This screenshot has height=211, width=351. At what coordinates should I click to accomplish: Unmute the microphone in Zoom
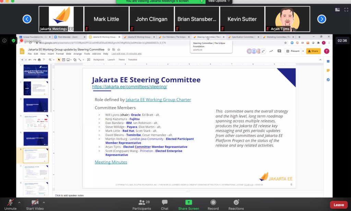point(10,205)
